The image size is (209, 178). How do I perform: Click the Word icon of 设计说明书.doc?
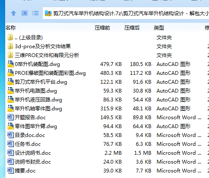point(11,153)
